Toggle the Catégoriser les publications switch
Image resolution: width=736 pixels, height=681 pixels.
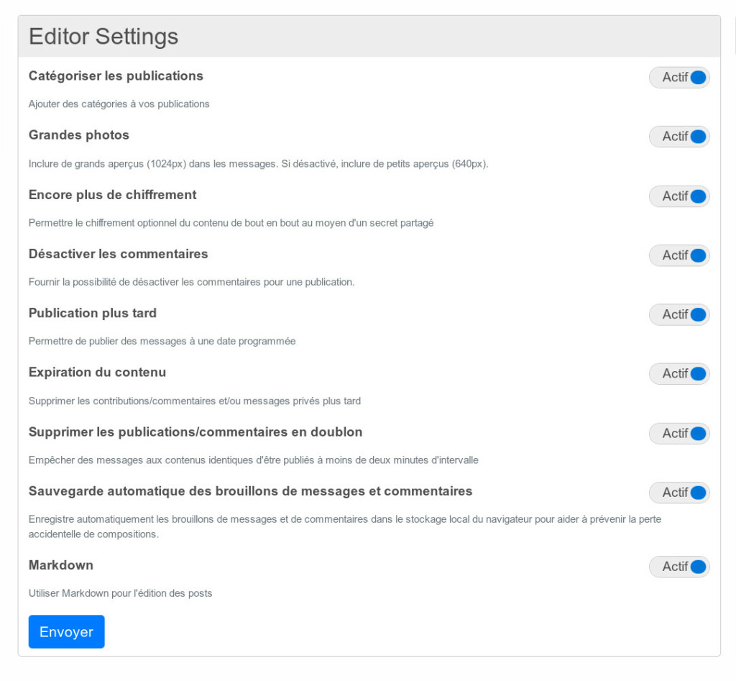click(x=679, y=78)
